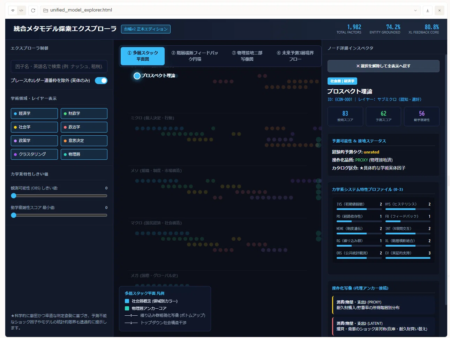
Task: Click the プロスペクト理論 highlighted node
Action: click(x=137, y=76)
